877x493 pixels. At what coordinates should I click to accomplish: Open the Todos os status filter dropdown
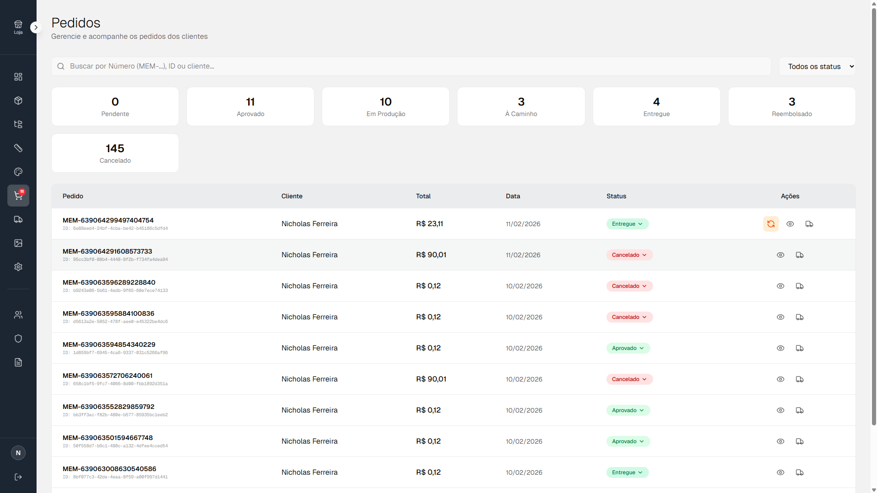pos(817,66)
